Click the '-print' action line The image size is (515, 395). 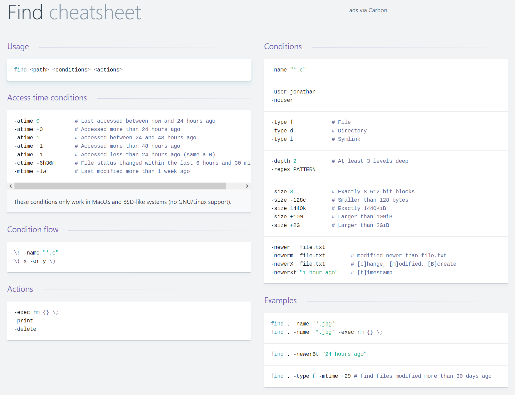click(x=23, y=321)
